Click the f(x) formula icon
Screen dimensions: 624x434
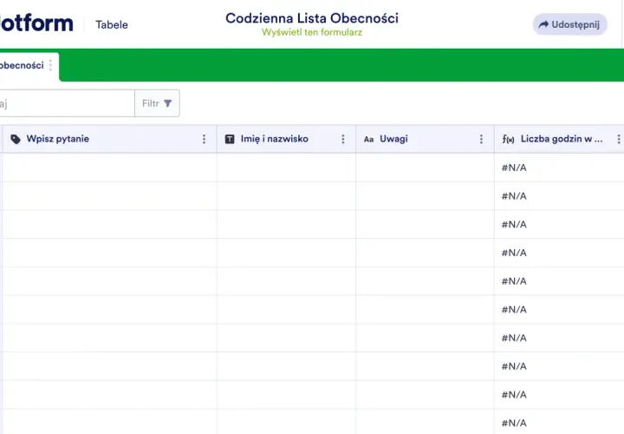[x=508, y=139]
